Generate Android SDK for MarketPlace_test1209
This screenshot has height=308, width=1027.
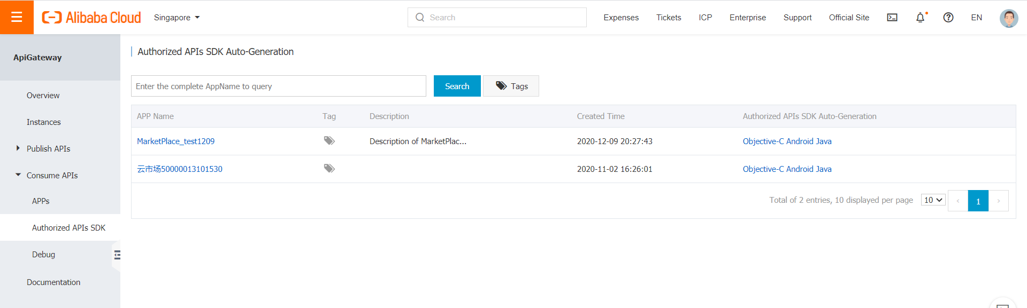(x=800, y=141)
